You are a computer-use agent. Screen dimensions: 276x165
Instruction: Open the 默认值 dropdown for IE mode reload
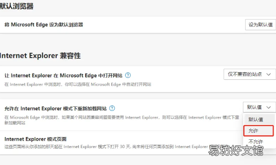click(x=259, y=107)
